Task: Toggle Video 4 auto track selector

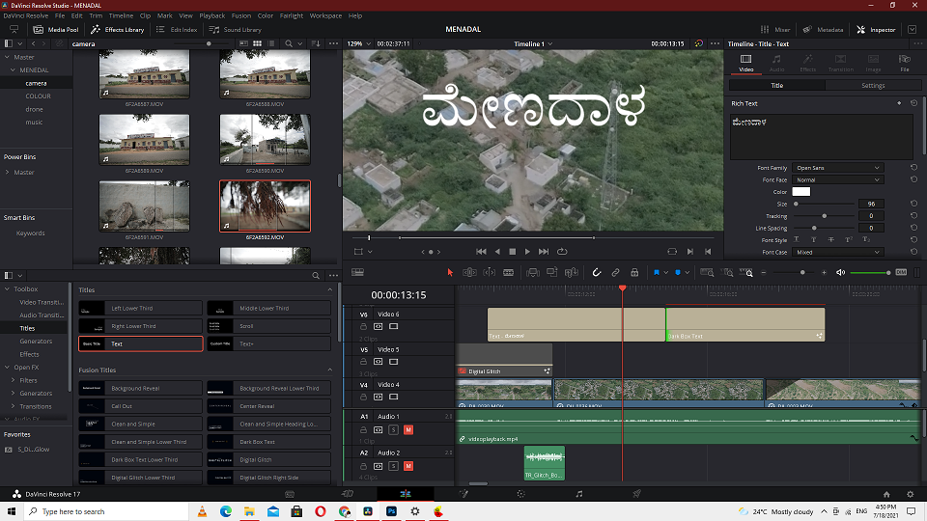Action: coord(379,397)
